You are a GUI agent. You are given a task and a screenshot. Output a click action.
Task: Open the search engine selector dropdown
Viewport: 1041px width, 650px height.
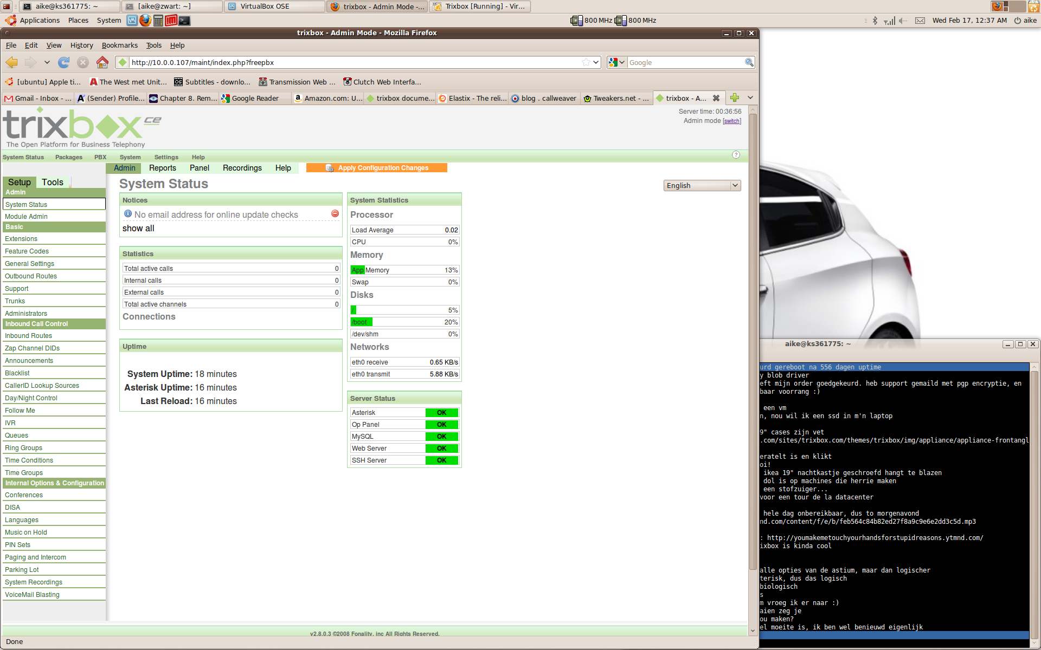[617, 62]
